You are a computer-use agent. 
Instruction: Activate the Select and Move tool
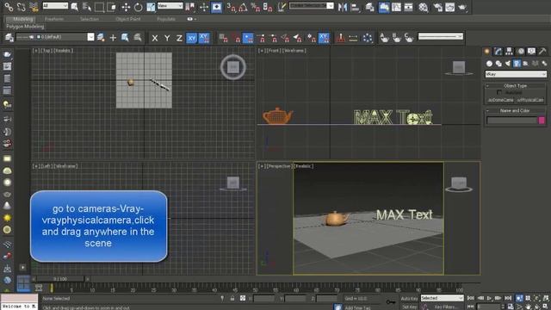(126, 7)
